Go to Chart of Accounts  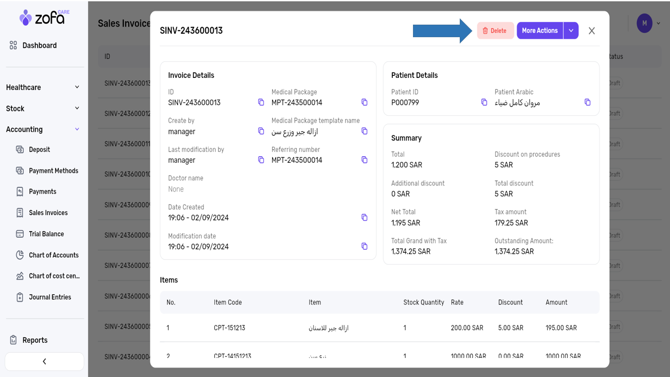(x=53, y=255)
